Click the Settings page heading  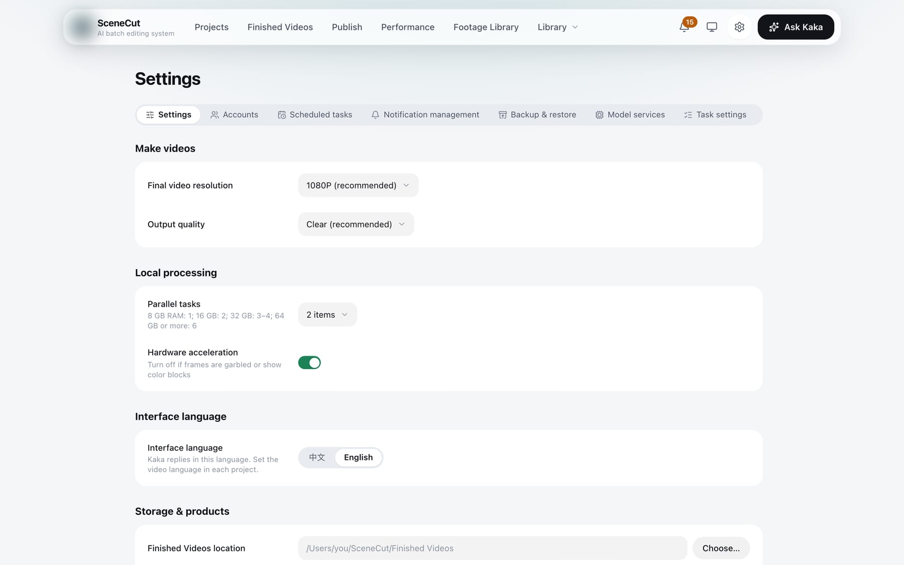pos(168,79)
